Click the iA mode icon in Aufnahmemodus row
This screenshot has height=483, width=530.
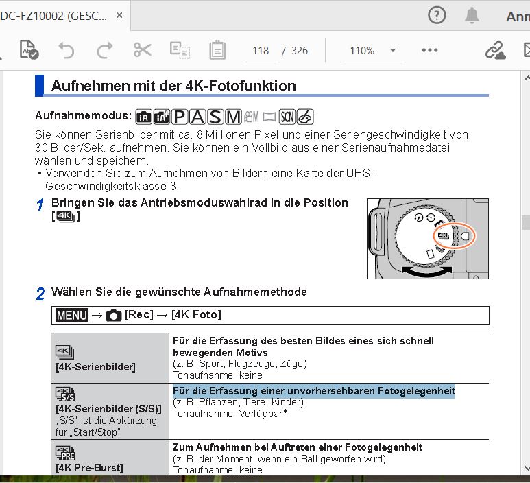click(144, 117)
